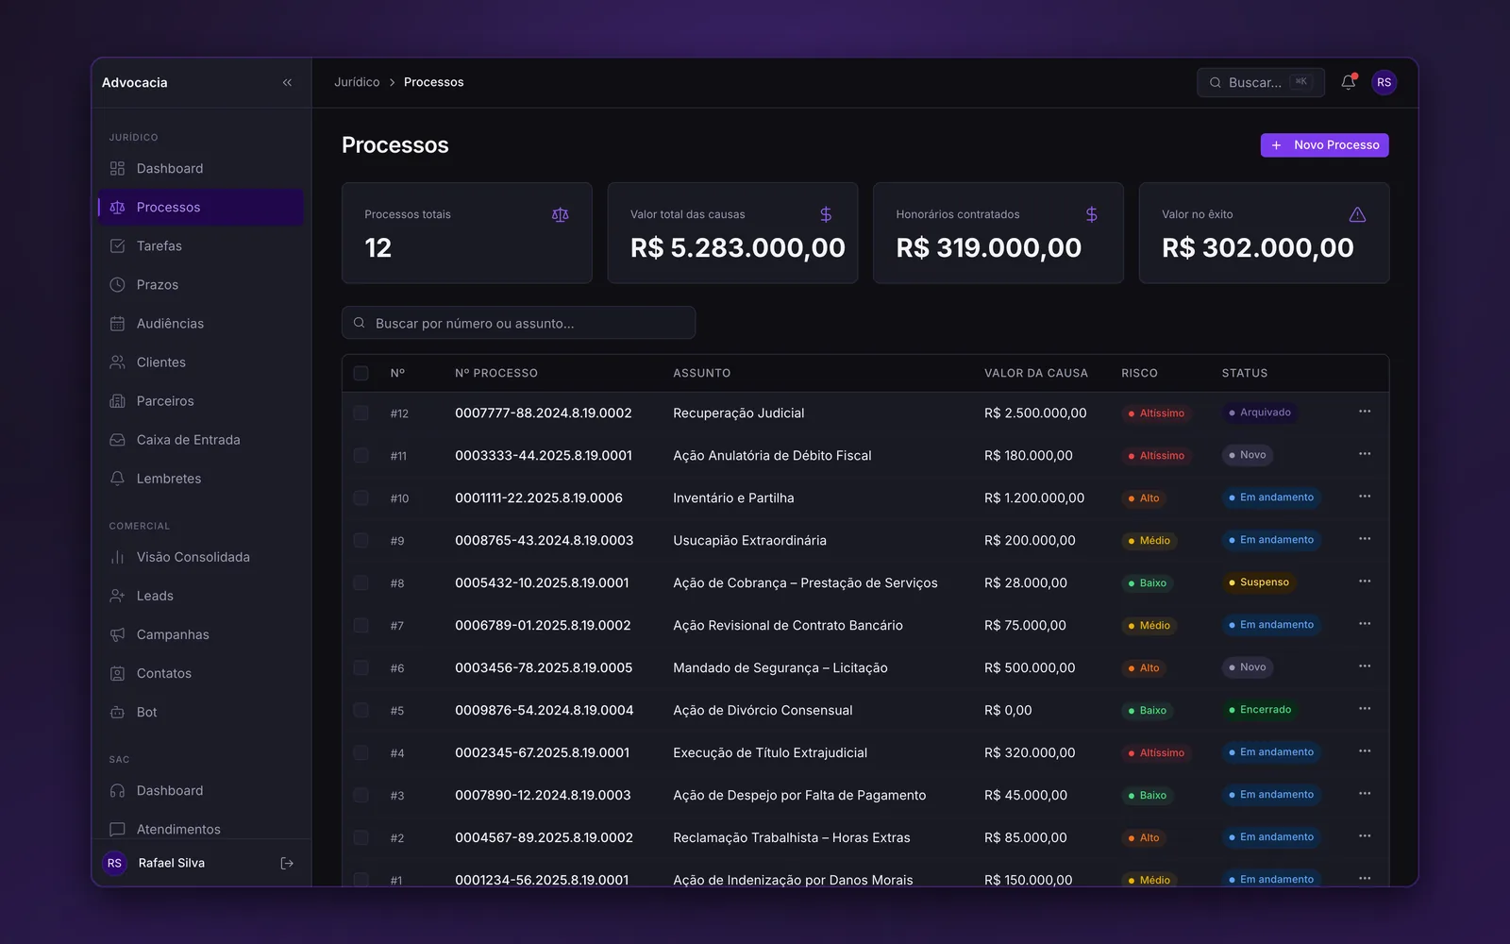This screenshot has width=1510, height=944.
Task: Open Atendimentos in sidebar
Action: point(201,829)
